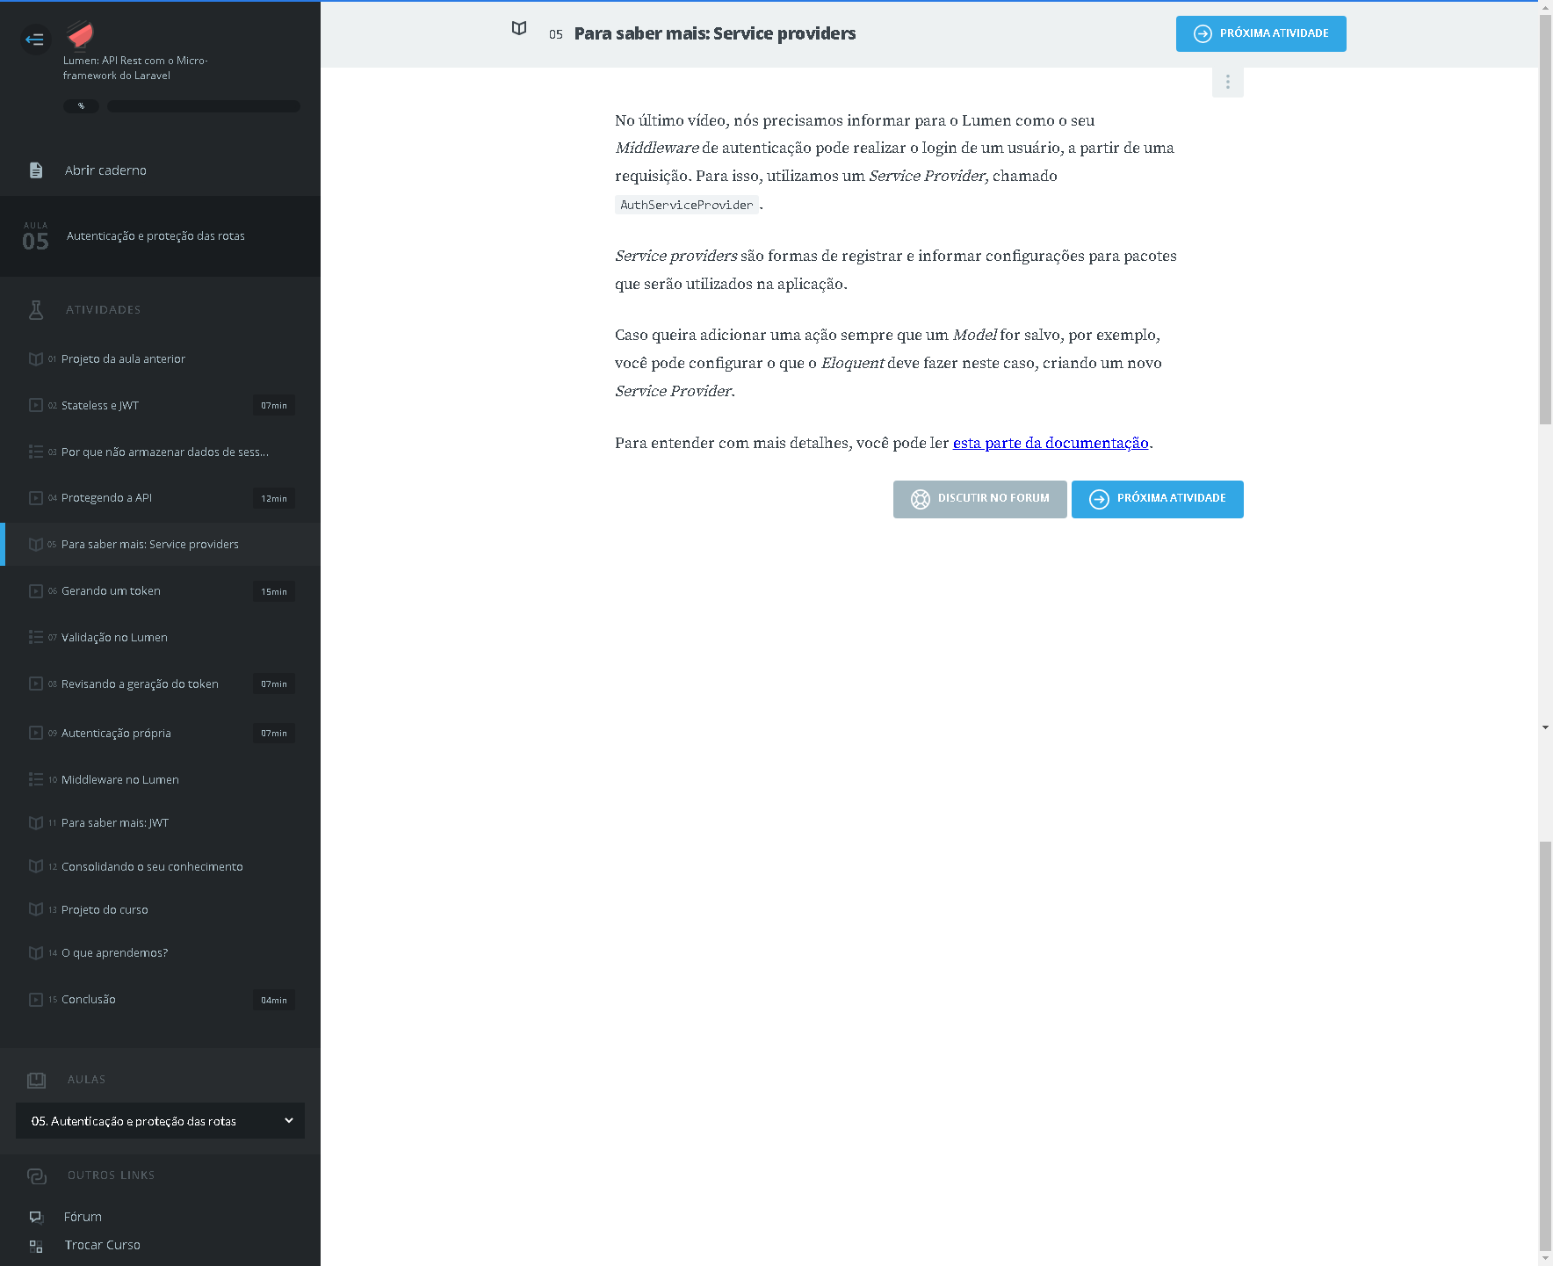Click the back arrow collapse sidebar icon
The height and width of the screenshot is (1266, 1553).
click(x=35, y=40)
